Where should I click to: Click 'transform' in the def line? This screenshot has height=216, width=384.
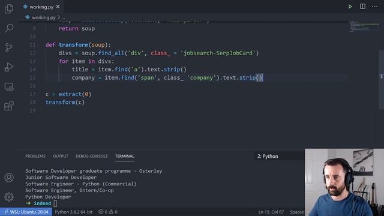point(73,45)
